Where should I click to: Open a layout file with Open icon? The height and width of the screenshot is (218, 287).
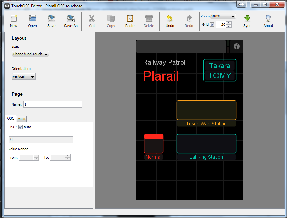point(33,21)
